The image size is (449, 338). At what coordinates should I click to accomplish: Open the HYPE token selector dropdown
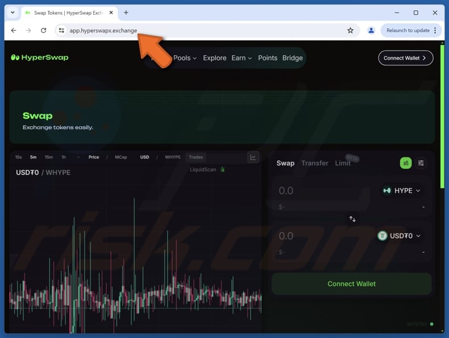click(402, 191)
